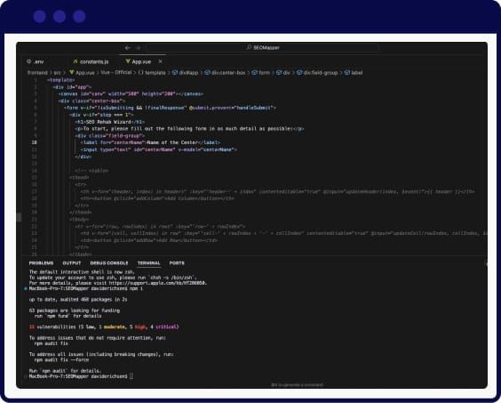501x403 pixels.
Task: Open the form breadcrumb symbol
Action: click(x=261, y=73)
